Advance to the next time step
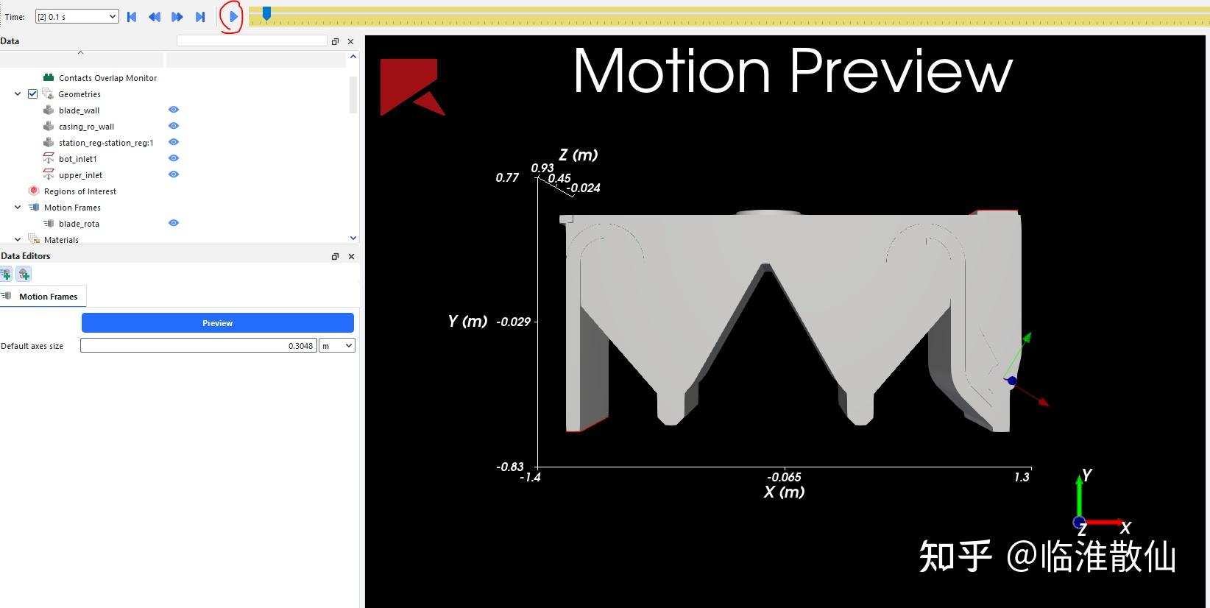The height and width of the screenshot is (608, 1210). coord(177,16)
